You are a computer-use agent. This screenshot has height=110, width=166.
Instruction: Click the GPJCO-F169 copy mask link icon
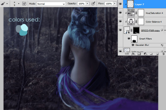click(x=131, y=30)
